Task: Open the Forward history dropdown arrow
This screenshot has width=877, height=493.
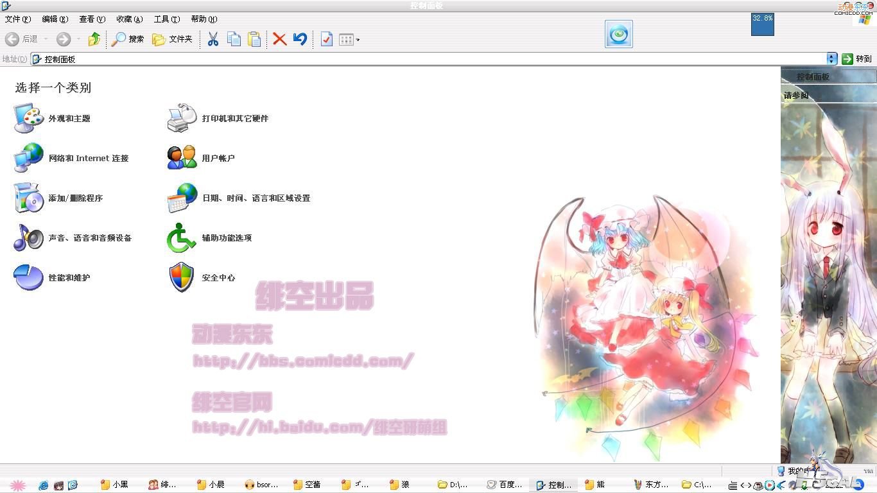Action: [78, 39]
